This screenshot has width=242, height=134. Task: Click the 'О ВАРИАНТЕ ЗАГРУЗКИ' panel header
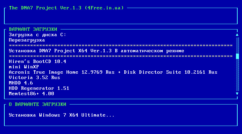(37, 104)
